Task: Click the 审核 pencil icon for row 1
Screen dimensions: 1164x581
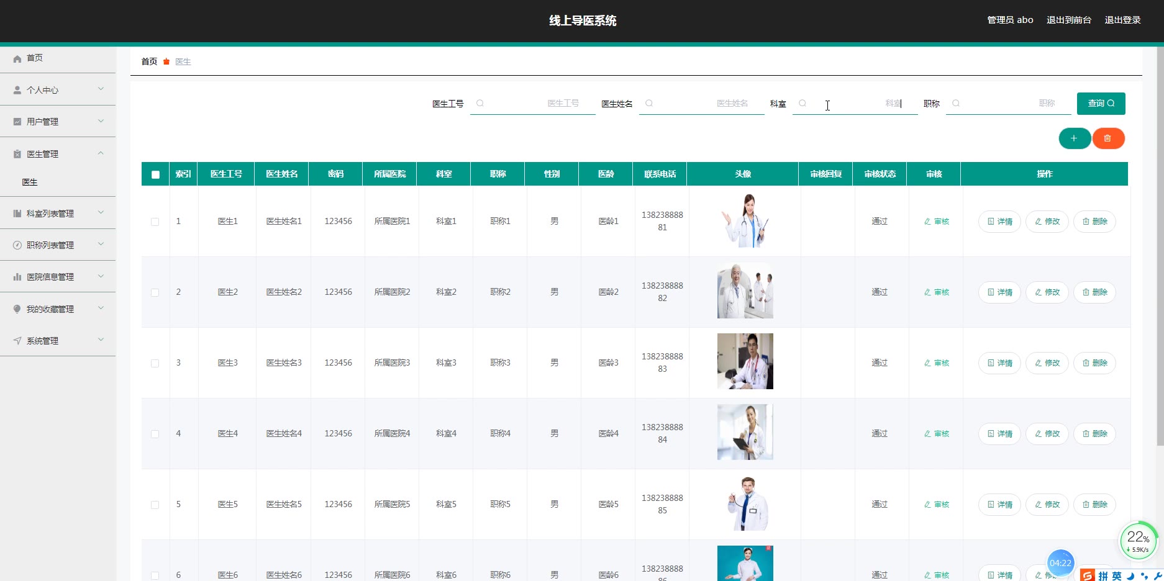Action: 927,222
